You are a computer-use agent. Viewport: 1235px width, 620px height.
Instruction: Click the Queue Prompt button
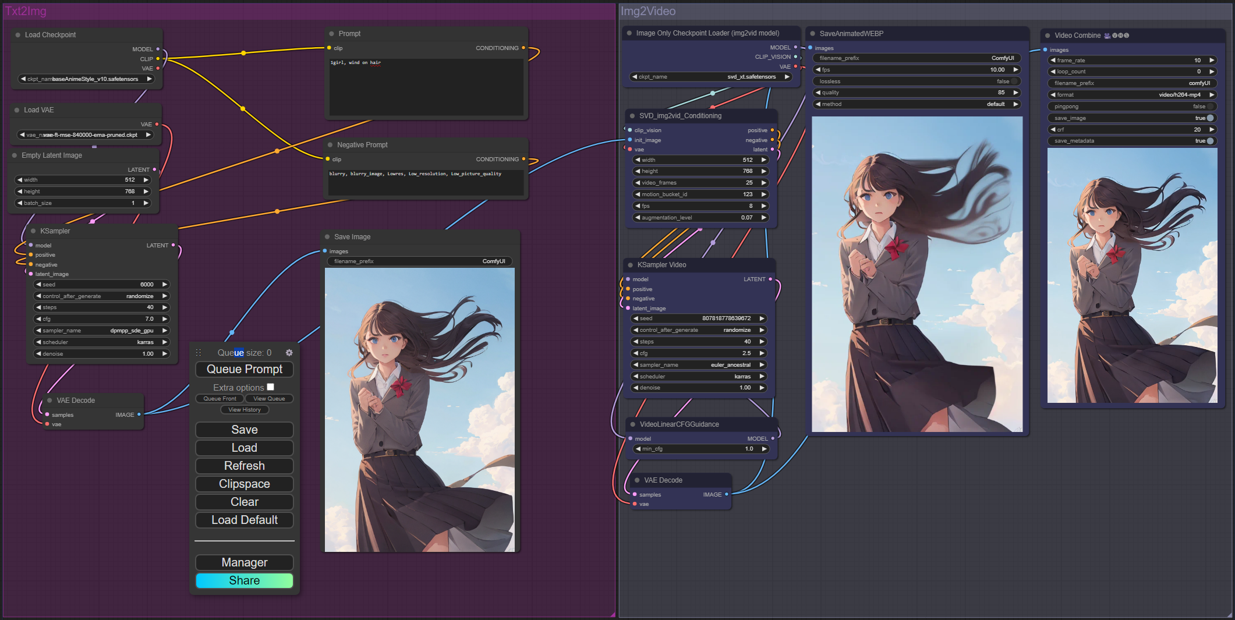245,370
